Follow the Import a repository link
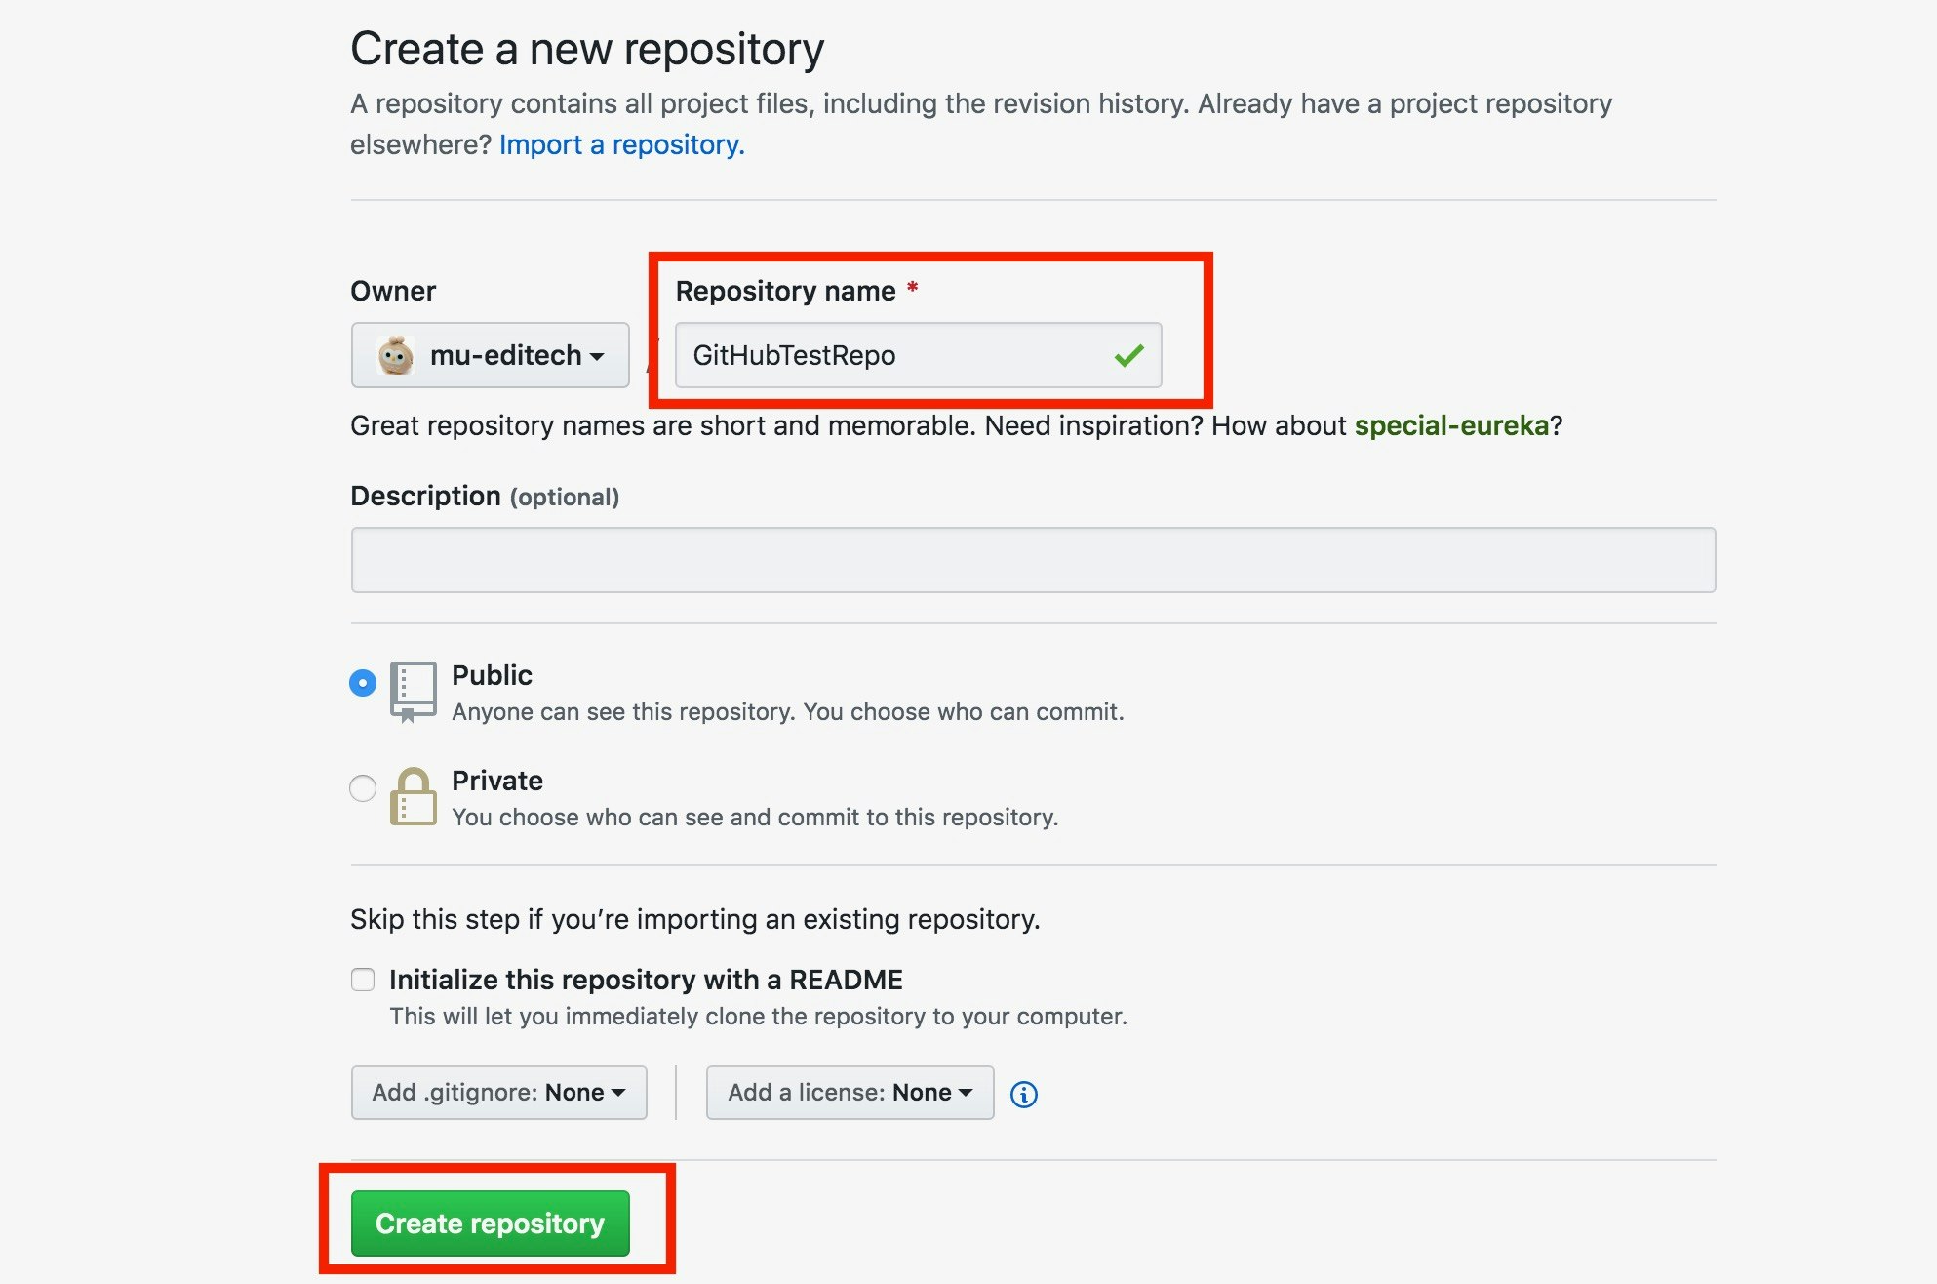 tap(621, 144)
